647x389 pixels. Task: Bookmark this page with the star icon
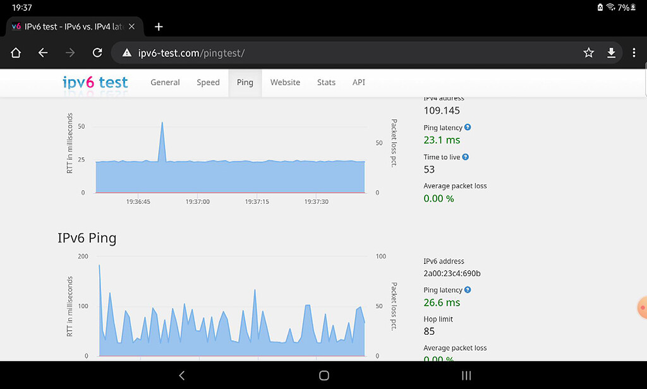pos(588,53)
